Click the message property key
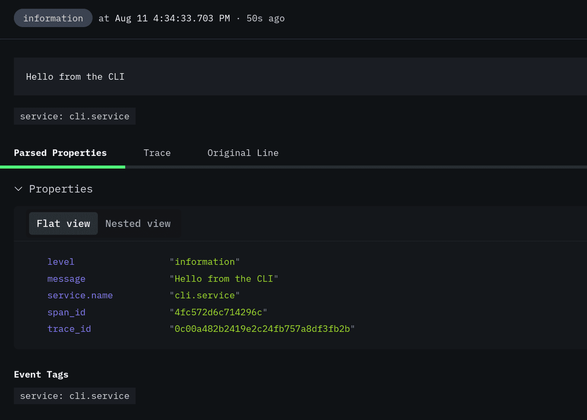Viewport: 587px width, 420px height. point(66,279)
